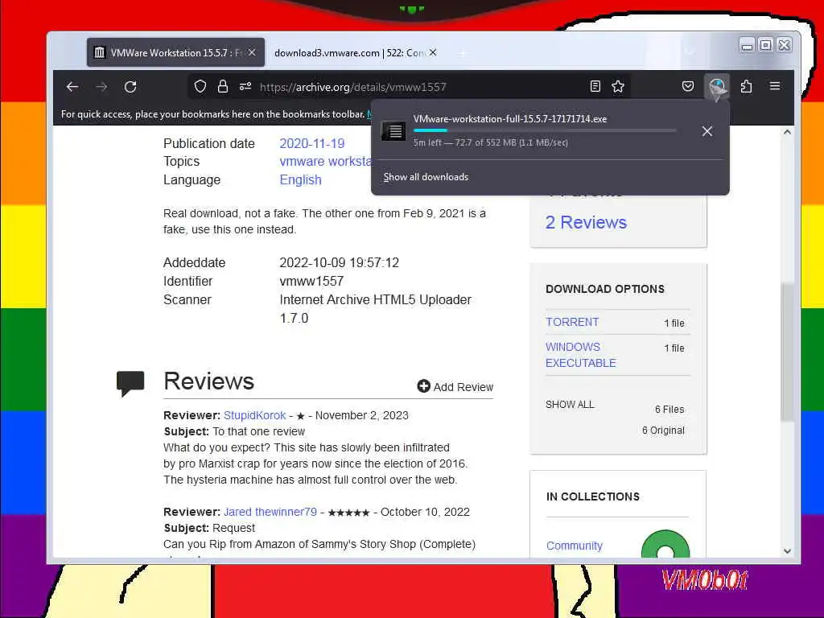Close the VMWare Workstation 15.5.7 tab
The image size is (824, 618).
click(x=252, y=52)
